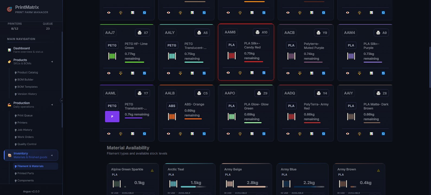
Task: Collapse the Production navigation section
Action: (x=52, y=105)
